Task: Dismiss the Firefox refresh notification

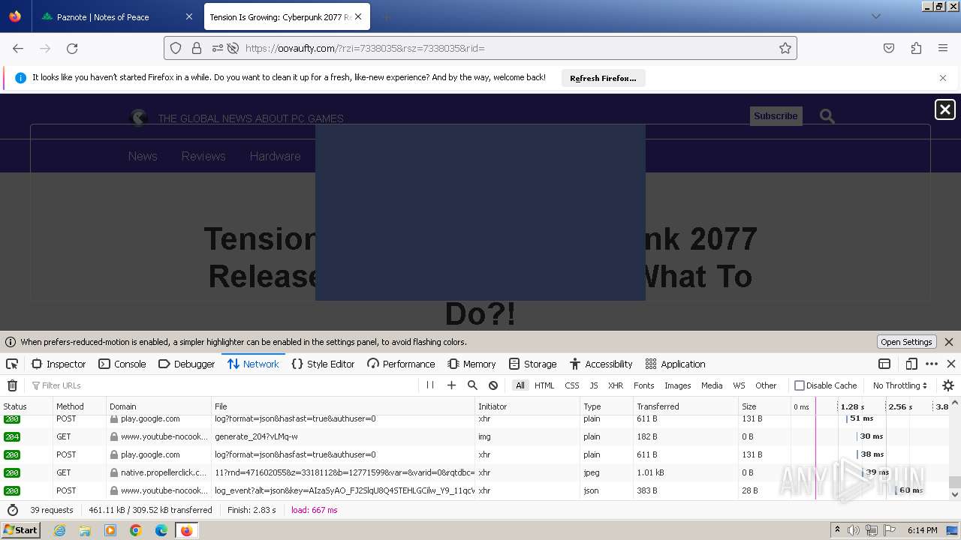Action: pos(943,78)
